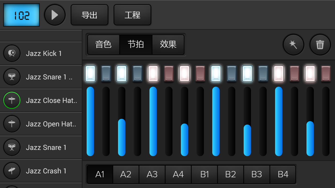The width and height of the screenshot is (335, 188).
Task: Select pattern A4
Action: click(x=178, y=174)
